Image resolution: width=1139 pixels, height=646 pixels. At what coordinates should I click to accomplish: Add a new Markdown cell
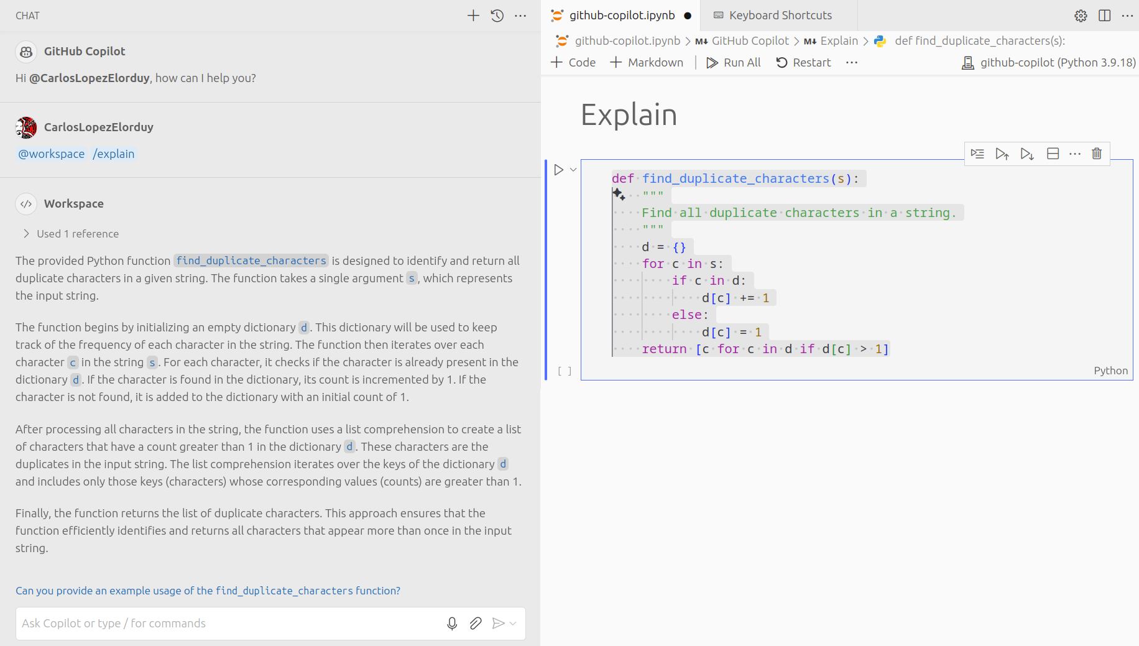647,62
